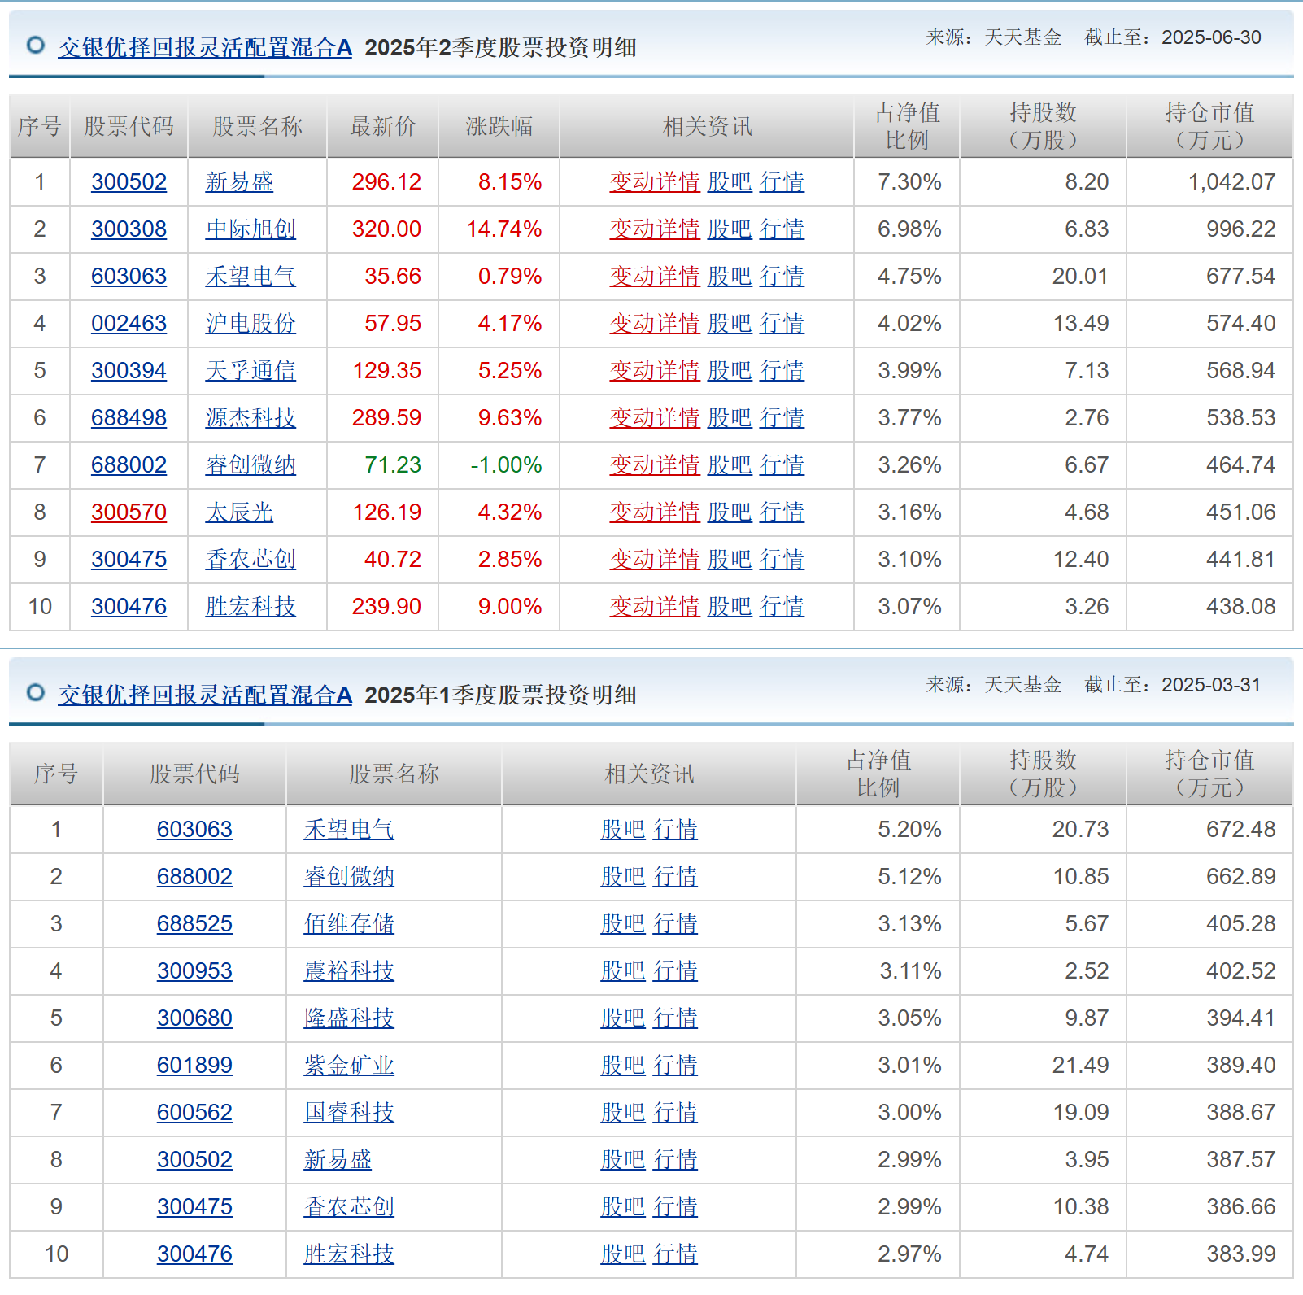Click the circle bullet icon beside 2季度 title
The height and width of the screenshot is (1295, 1303).
[x=36, y=45]
